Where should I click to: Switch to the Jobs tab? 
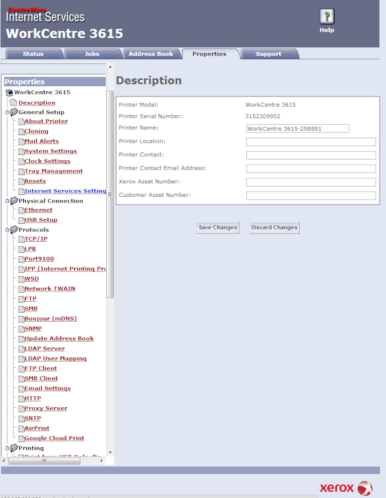pos(92,54)
